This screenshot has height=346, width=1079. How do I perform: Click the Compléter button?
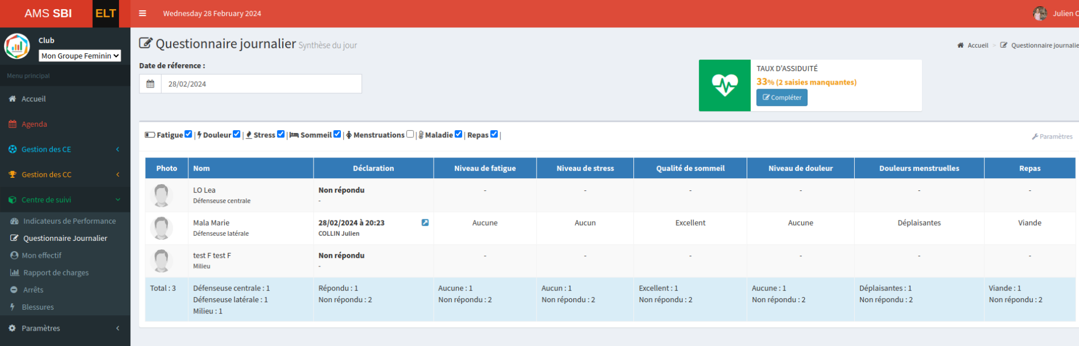pos(781,98)
